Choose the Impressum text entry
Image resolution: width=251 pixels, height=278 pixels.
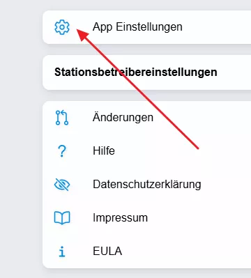[x=120, y=218]
